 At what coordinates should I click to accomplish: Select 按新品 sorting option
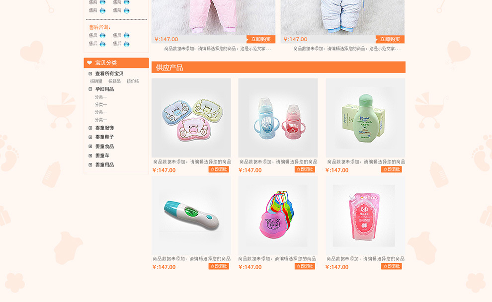114,81
